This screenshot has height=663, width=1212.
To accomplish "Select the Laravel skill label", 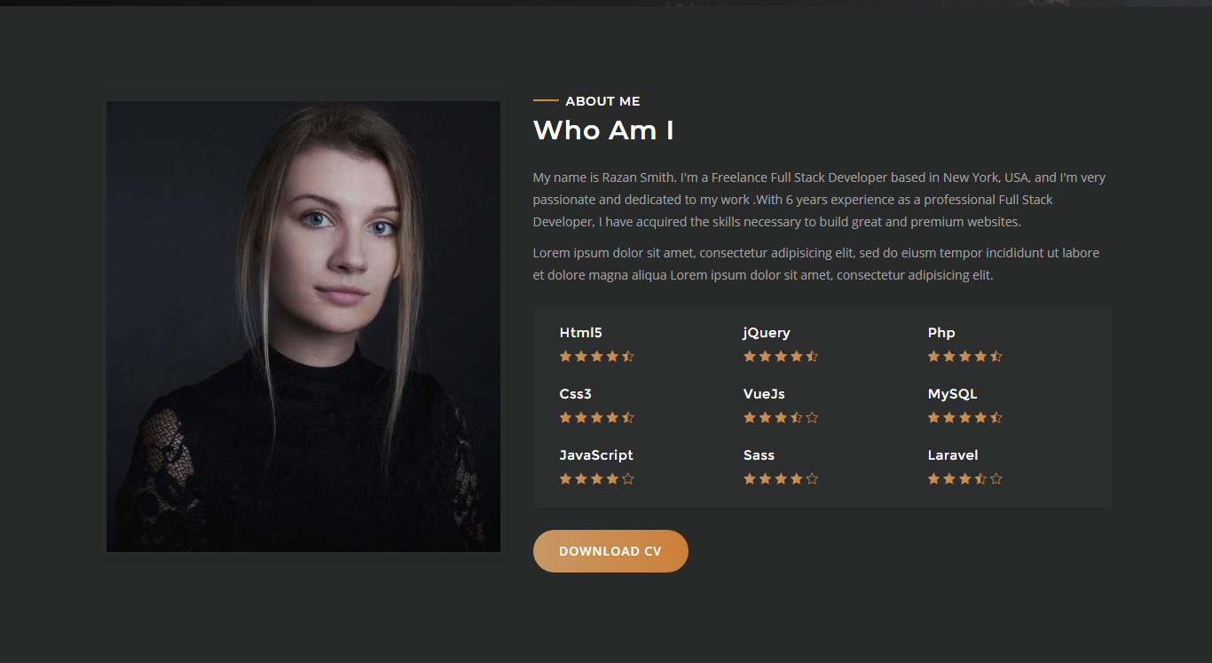I will tap(953, 455).
